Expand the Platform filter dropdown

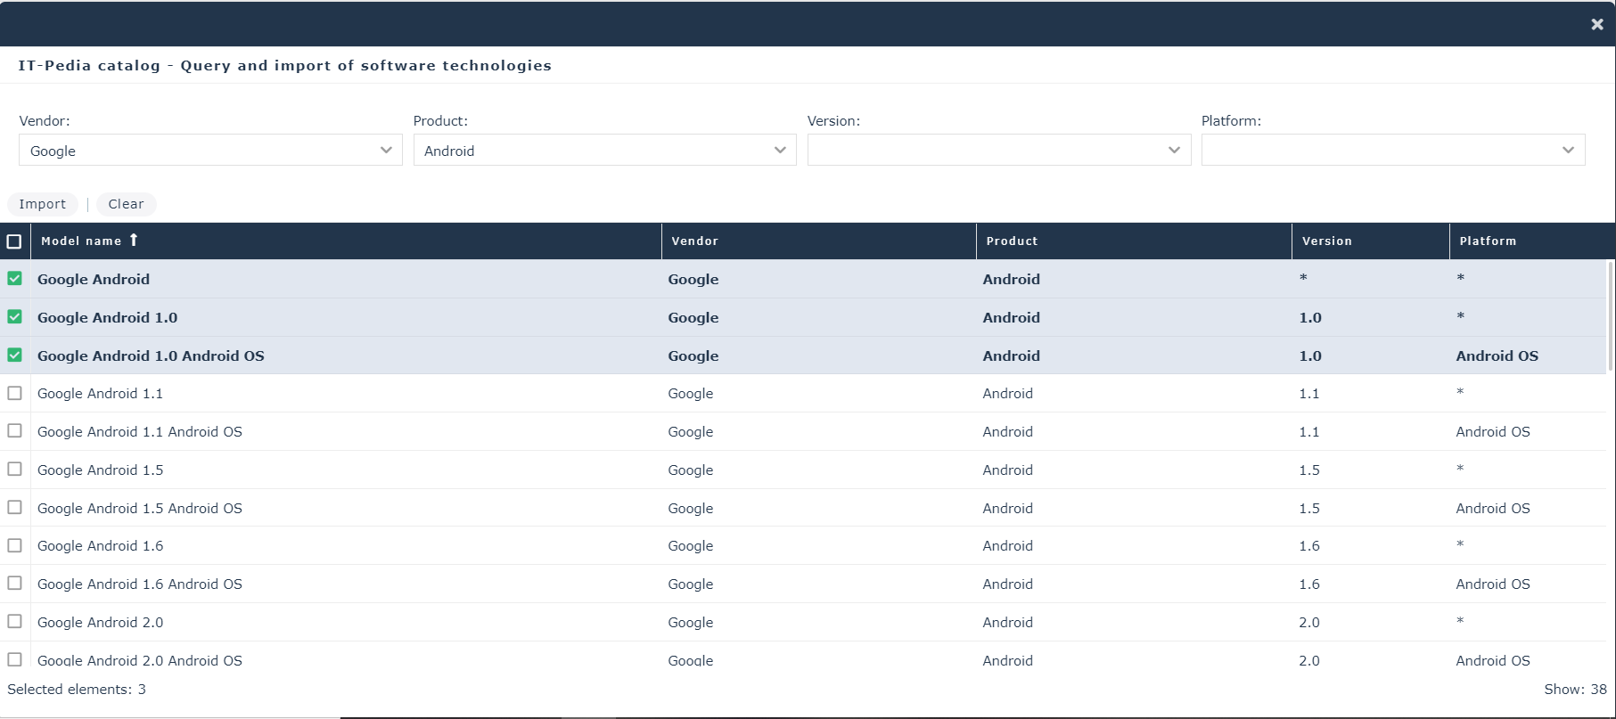pos(1392,151)
